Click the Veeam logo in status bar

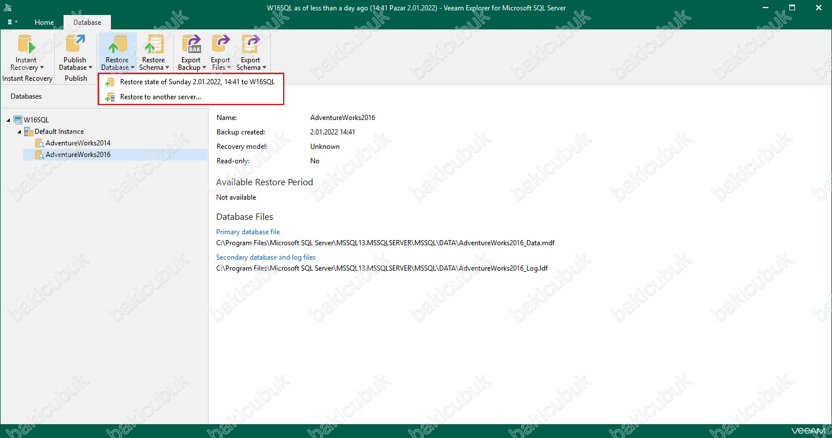(x=807, y=430)
